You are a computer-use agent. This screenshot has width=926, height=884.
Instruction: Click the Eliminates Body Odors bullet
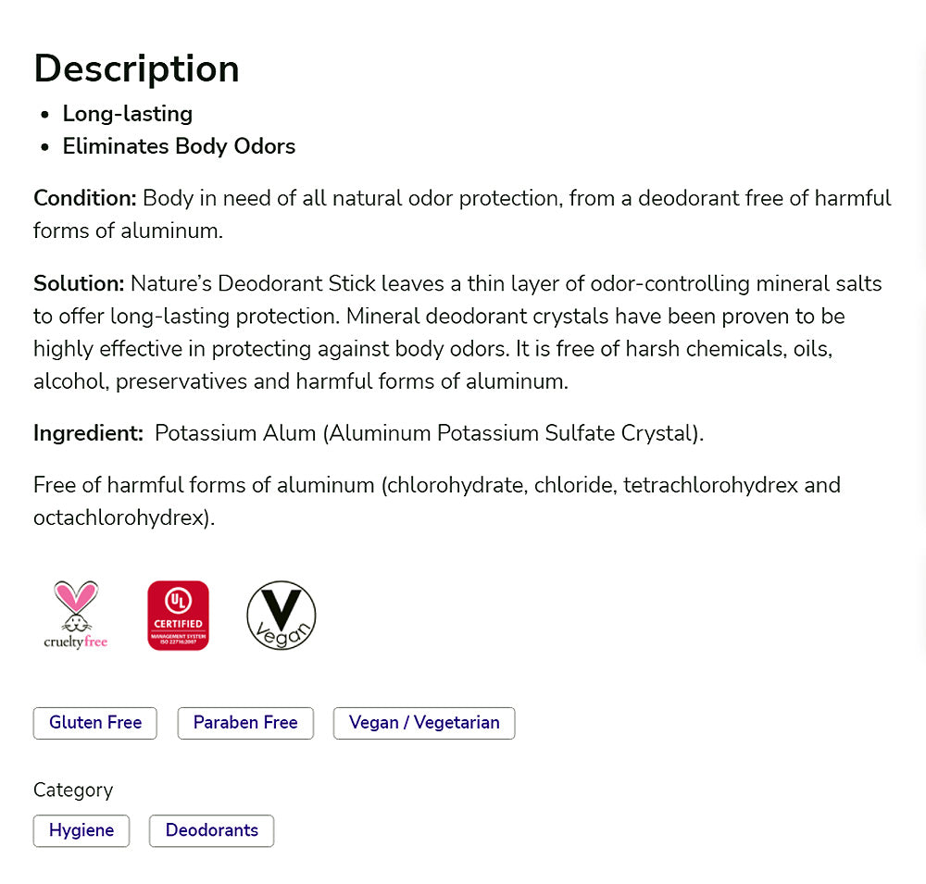(179, 146)
